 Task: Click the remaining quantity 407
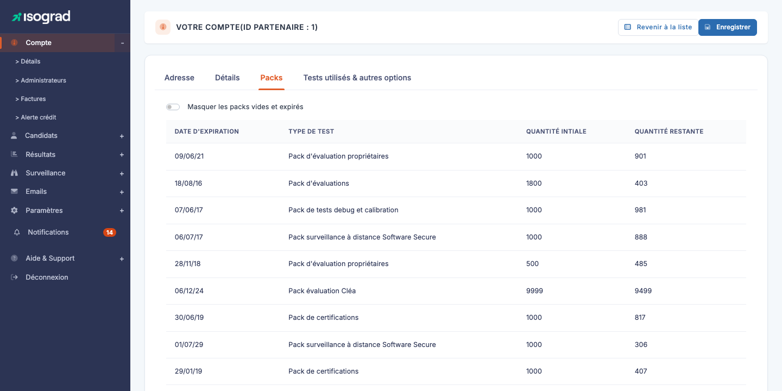click(641, 371)
